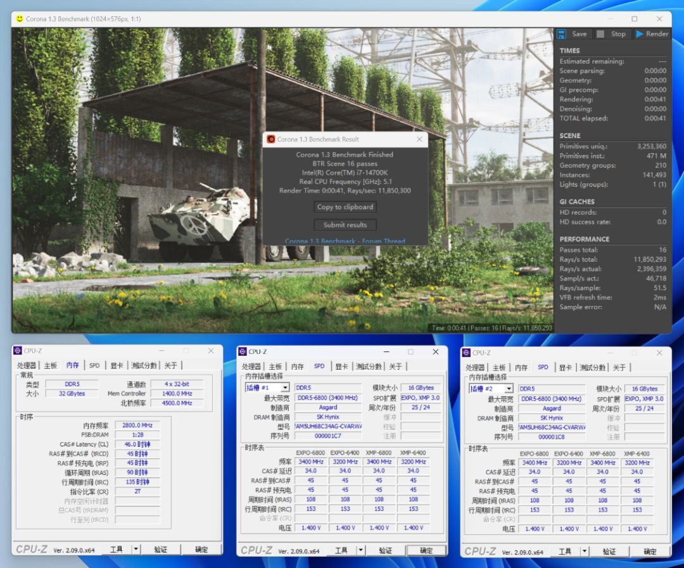Close the middle CPU-Z window
The height and width of the screenshot is (568, 684).
tap(435, 351)
